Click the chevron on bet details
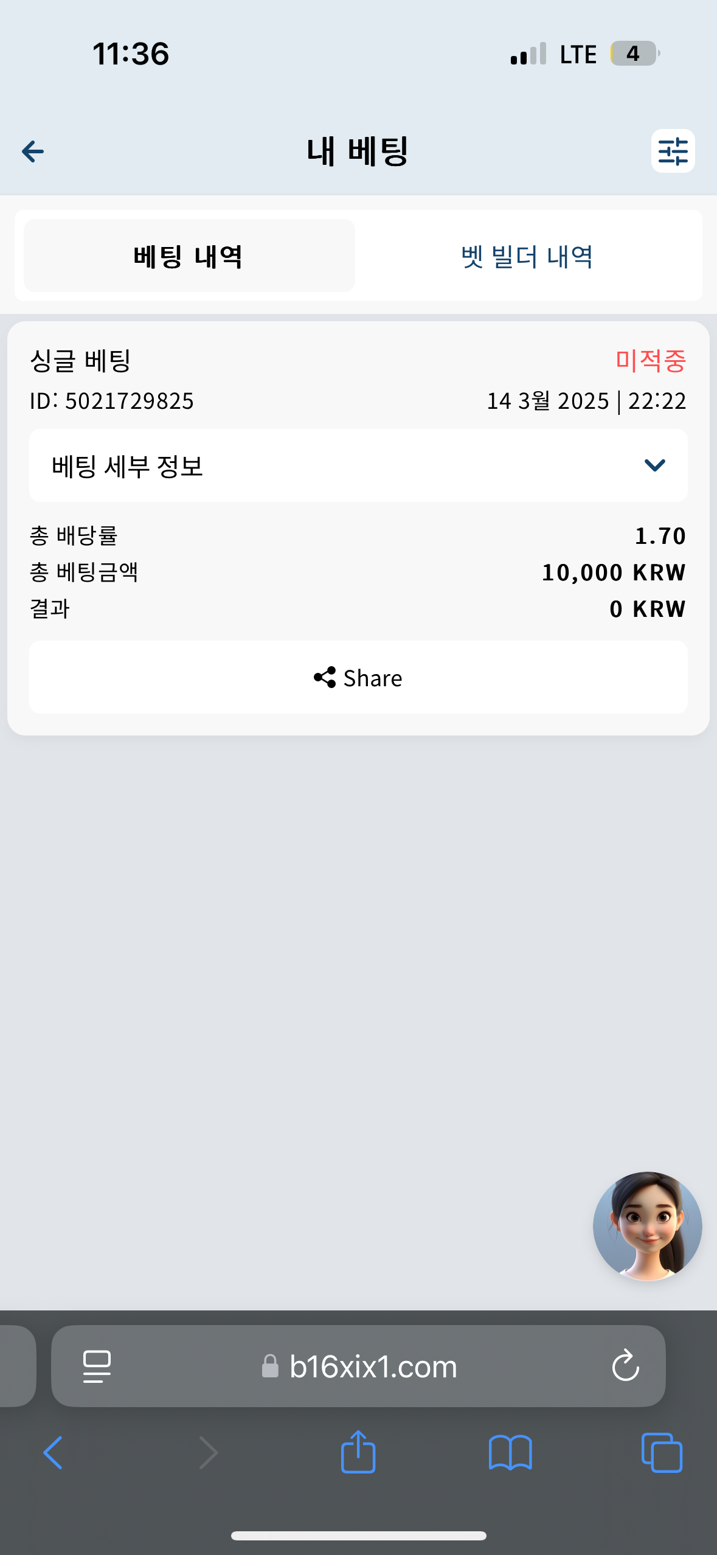Screen dimensions: 717x1555 (x=654, y=466)
